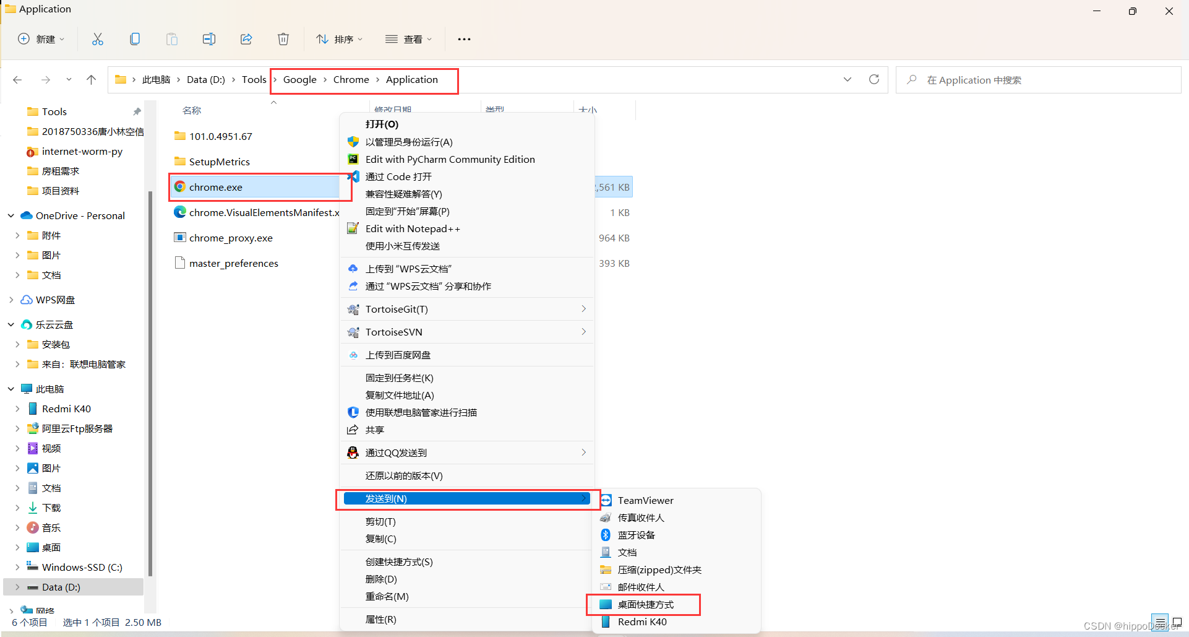1189x637 pixels.
Task: Go up one folder level arrow
Action: tap(91, 80)
